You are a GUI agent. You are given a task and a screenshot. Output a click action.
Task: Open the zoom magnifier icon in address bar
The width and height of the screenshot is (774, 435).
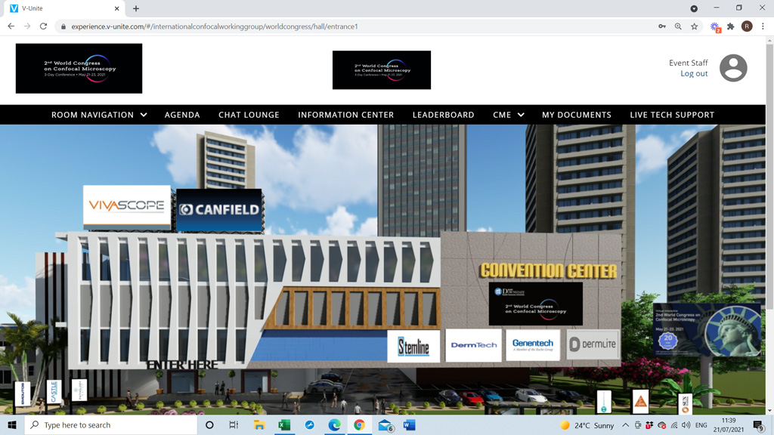[x=678, y=26]
